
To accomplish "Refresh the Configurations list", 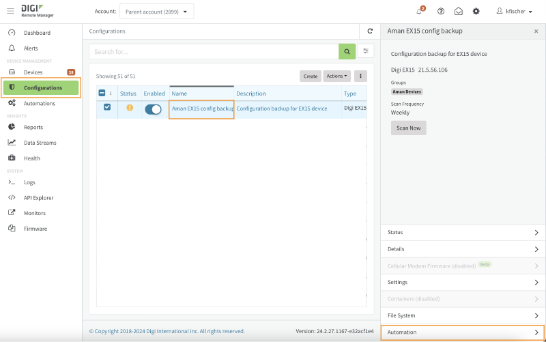I will click(x=370, y=31).
